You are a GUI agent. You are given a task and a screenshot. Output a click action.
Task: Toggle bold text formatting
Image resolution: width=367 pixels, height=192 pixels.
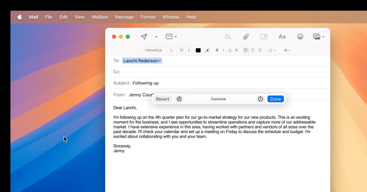pyautogui.click(x=217, y=50)
